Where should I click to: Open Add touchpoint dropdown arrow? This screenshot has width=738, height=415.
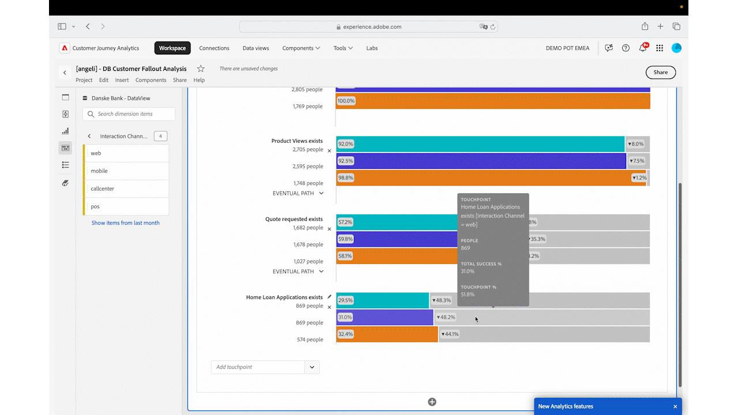click(312, 367)
